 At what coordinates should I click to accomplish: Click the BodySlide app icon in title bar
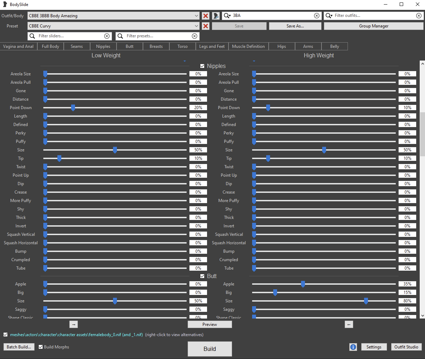pyautogui.click(x=5, y=5)
